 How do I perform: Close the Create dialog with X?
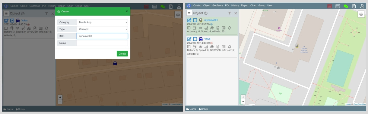tap(127, 11)
